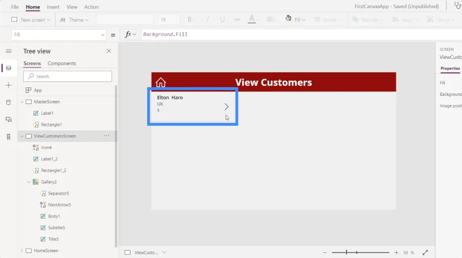This screenshot has width=462, height=258.
Task: Open the View ribbon tab
Action: click(x=72, y=7)
